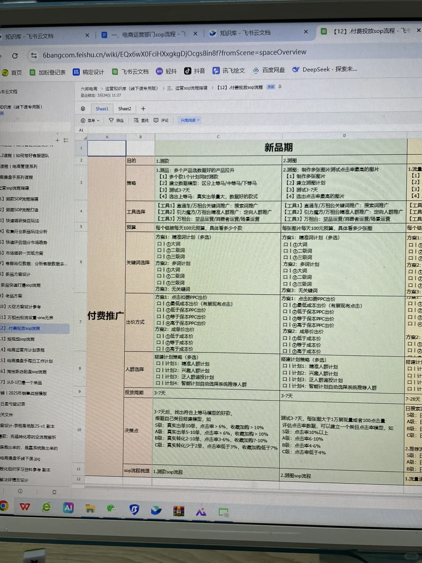Open the 首页 bookmark
The image size is (422, 563).
pyautogui.click(x=12, y=73)
